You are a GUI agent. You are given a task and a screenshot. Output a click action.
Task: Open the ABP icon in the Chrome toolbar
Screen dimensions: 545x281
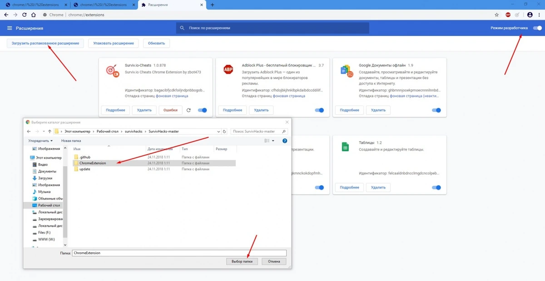coord(508,15)
